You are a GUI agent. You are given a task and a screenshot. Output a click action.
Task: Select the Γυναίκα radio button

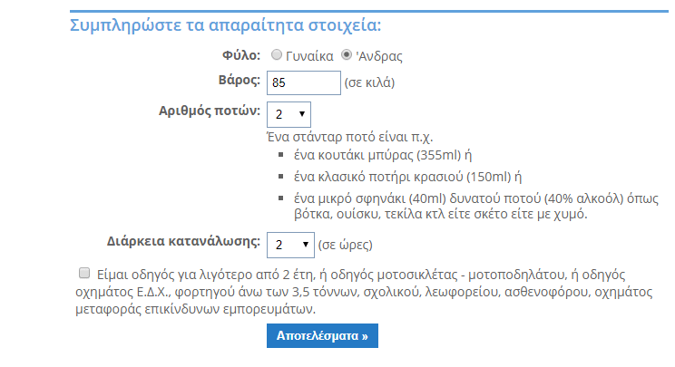[x=277, y=55]
